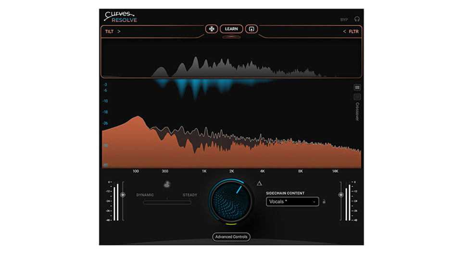Click the output gain slider handle
Image resolution: width=452 pixels, height=259 pixels.
coord(341,195)
